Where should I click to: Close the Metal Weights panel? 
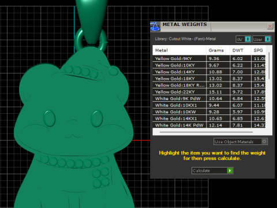270,26
